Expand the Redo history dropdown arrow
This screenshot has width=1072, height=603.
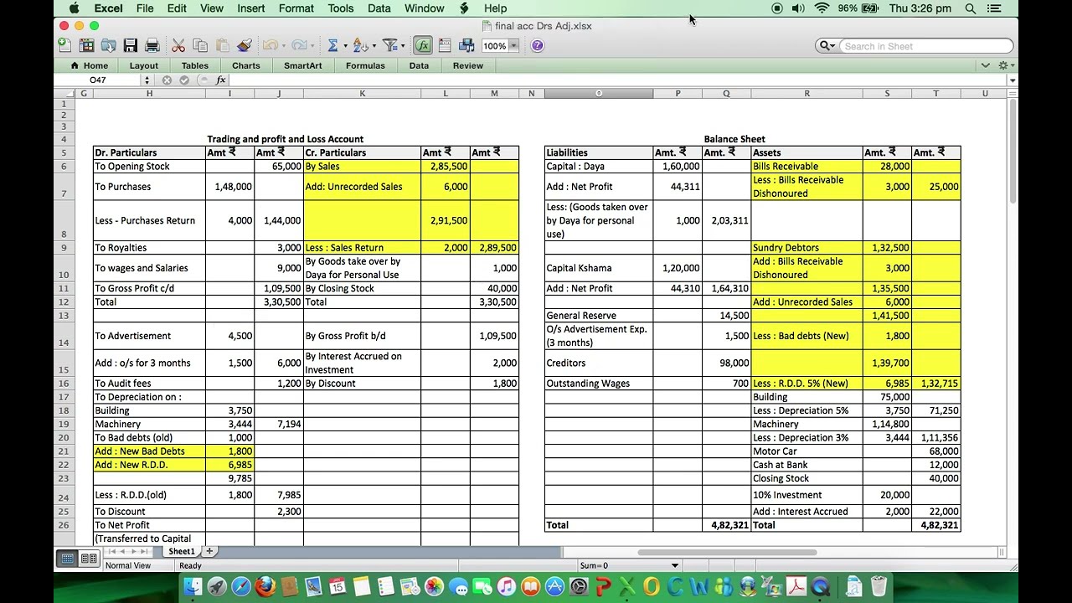(312, 46)
